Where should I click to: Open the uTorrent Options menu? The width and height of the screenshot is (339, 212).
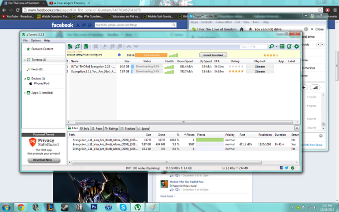[36, 40]
